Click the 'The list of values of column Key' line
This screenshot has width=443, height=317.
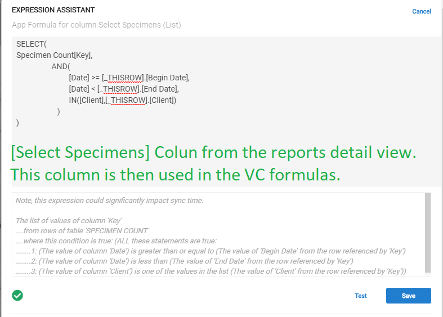pos(69,220)
